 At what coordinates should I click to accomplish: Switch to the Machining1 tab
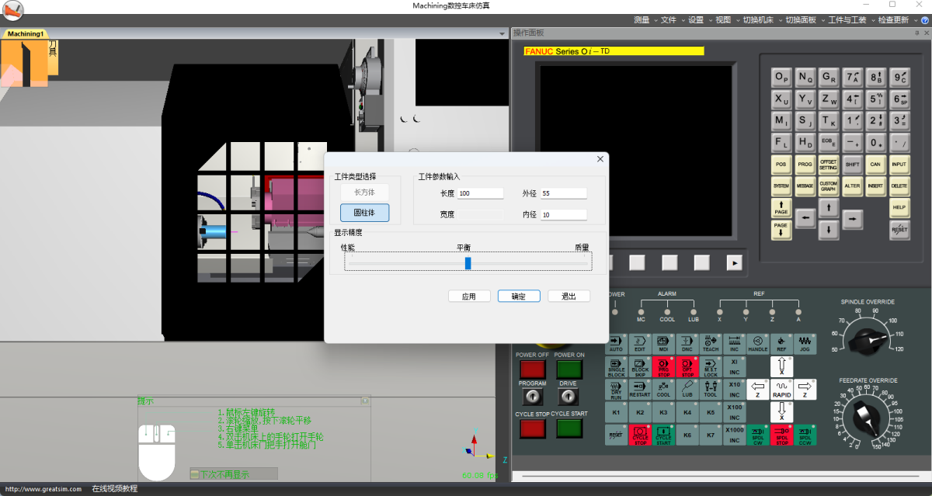(26, 34)
